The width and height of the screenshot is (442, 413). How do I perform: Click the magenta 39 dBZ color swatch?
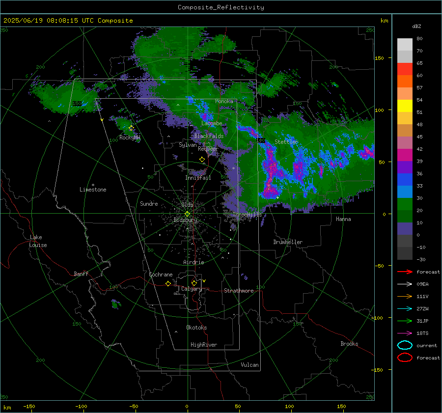(405, 155)
